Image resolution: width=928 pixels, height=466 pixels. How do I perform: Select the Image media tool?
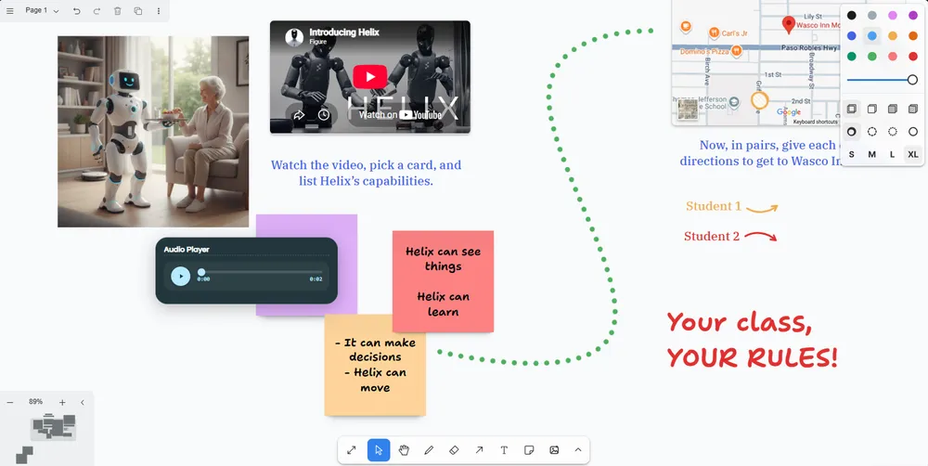point(554,450)
